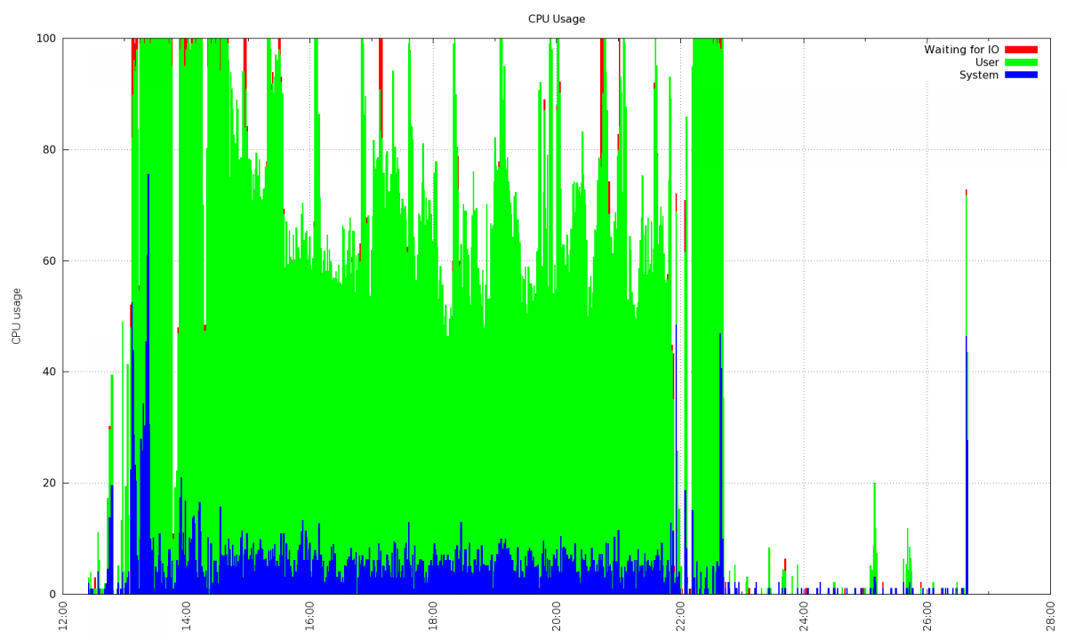Click the 20 y-axis tick label
The height and width of the screenshot is (640, 1067).
click(49, 483)
